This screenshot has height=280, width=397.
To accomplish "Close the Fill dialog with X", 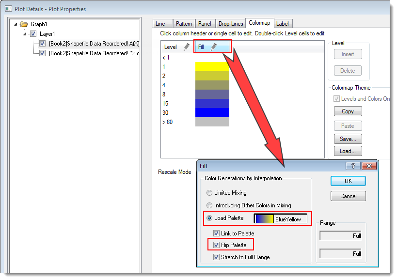I will point(369,166).
